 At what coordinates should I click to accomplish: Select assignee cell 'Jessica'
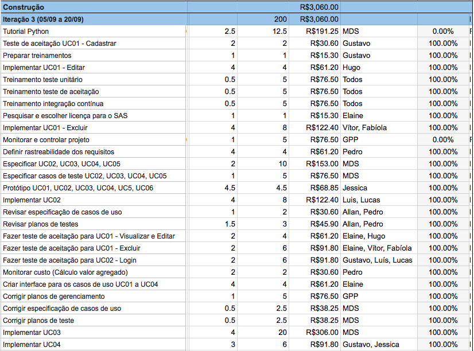(x=379, y=188)
